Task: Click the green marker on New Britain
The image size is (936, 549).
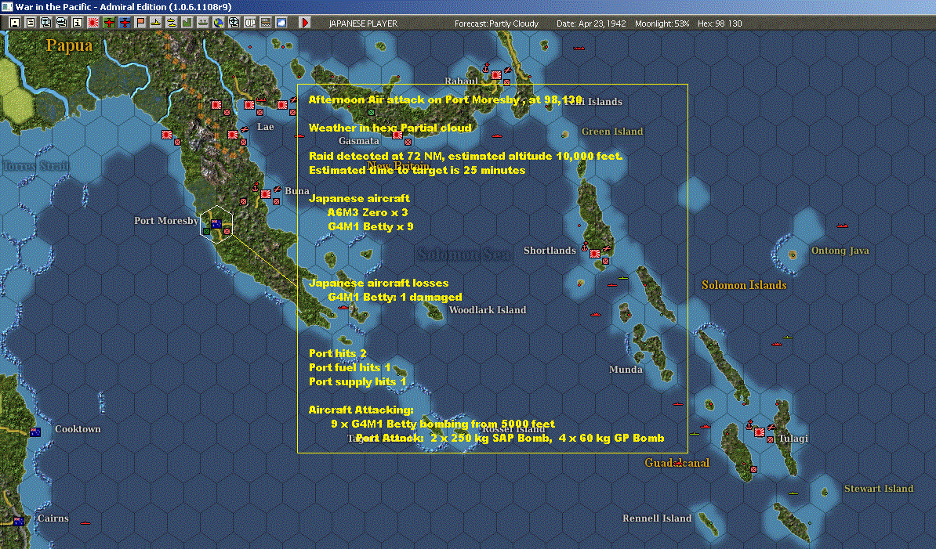Action: click(372, 112)
